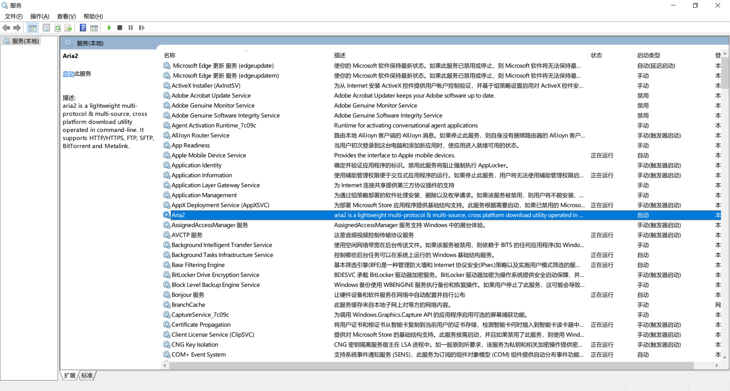The image size is (730, 391).
Task: Switch to the 扩展 tab
Action: point(70,375)
